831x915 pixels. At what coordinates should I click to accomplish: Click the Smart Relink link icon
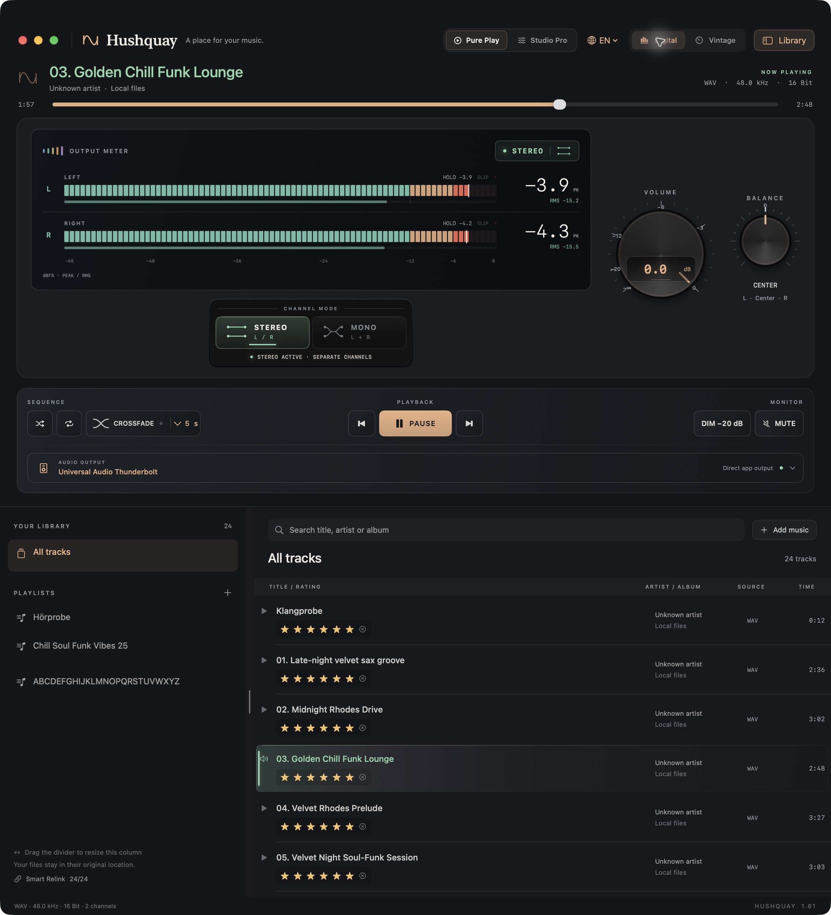click(18, 879)
